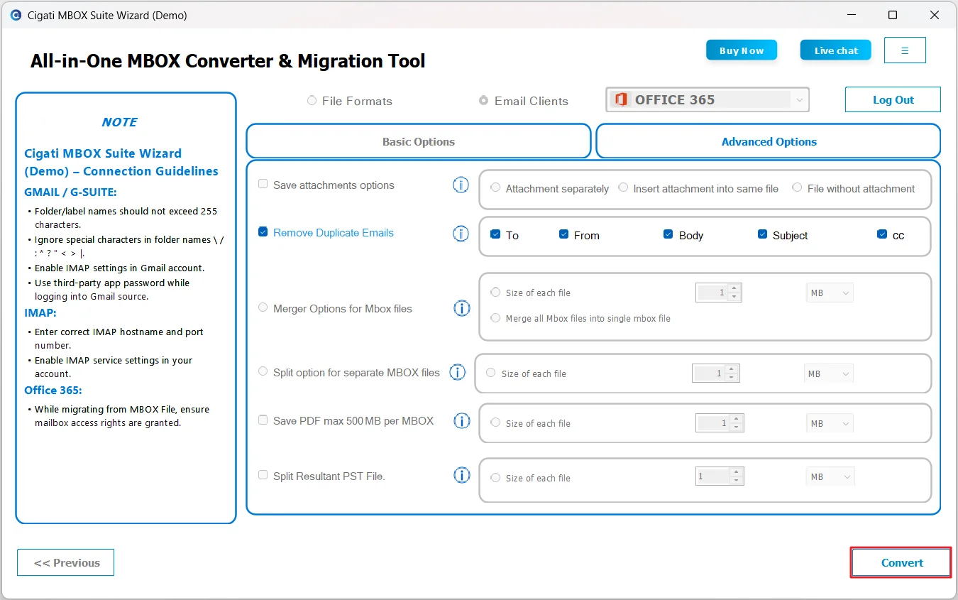Open the OFFICE 365 email client dropdown
Viewport: 958px width, 600px height.
pyautogui.click(x=708, y=100)
